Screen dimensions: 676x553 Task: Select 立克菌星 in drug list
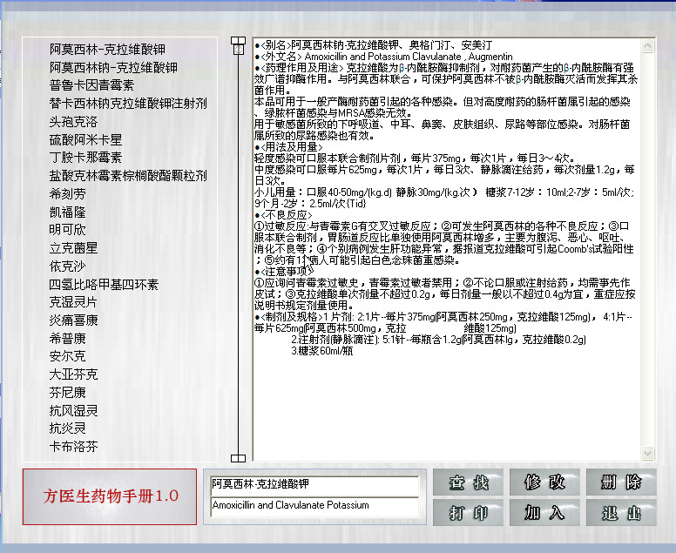coord(73,248)
